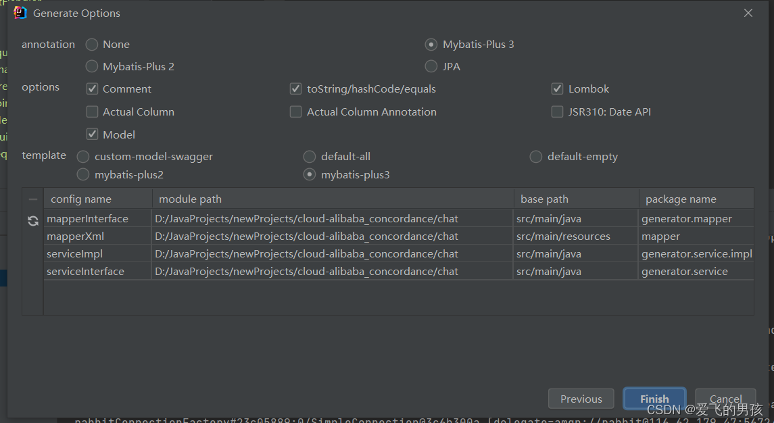Click the IntelliJ IDEA logo in title bar

click(x=20, y=12)
